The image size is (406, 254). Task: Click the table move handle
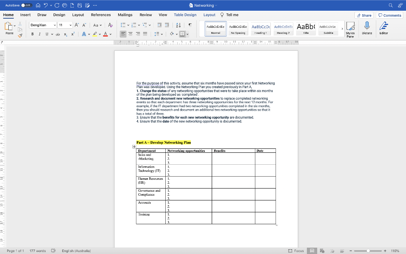(x=134, y=147)
